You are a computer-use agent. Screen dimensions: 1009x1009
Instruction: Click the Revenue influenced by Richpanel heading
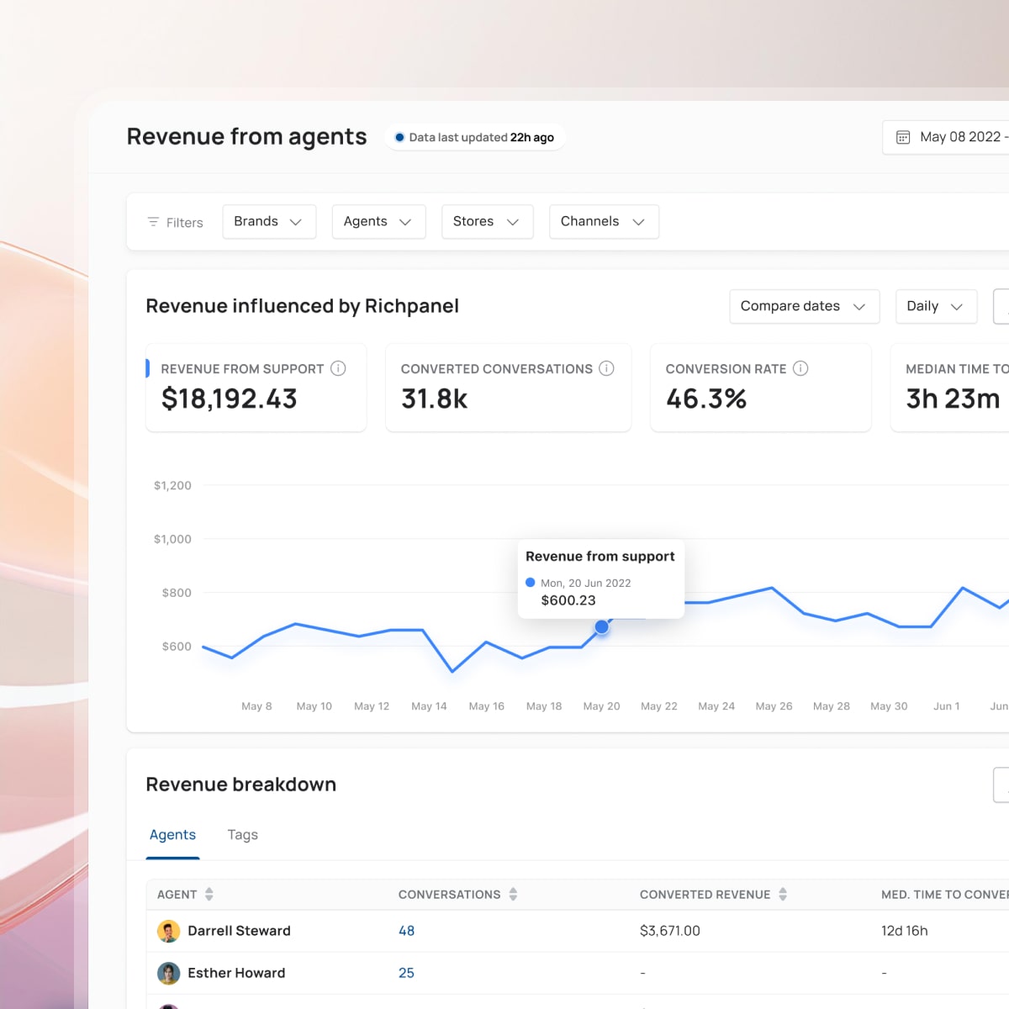click(x=303, y=306)
